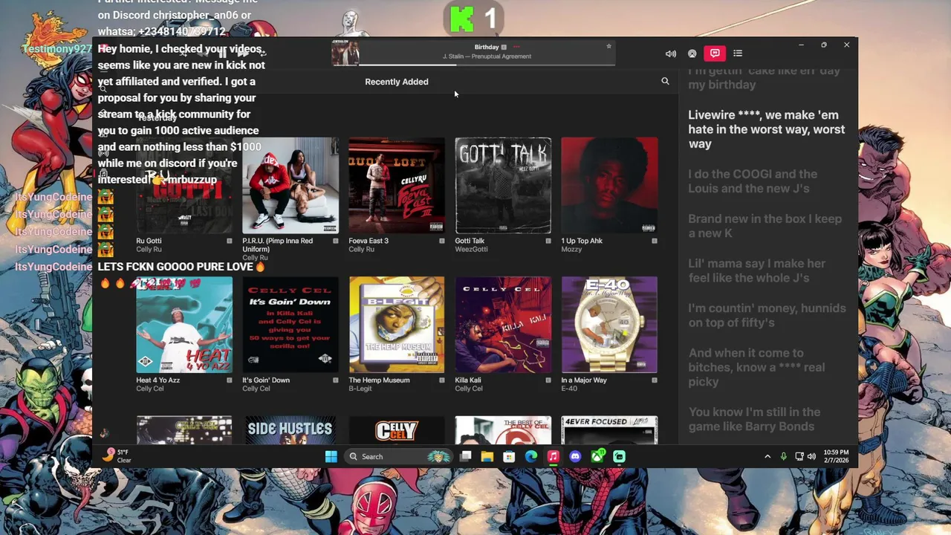Screen dimensions: 951x535
Task: Open File Explorer from the taskbar
Action: [487, 456]
